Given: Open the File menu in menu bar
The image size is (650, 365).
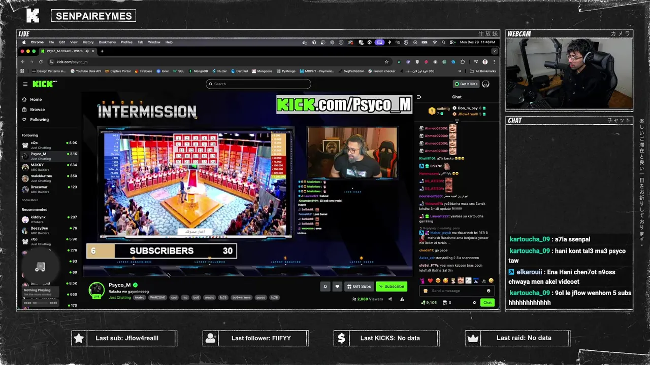Looking at the screenshot, I should [x=51, y=42].
